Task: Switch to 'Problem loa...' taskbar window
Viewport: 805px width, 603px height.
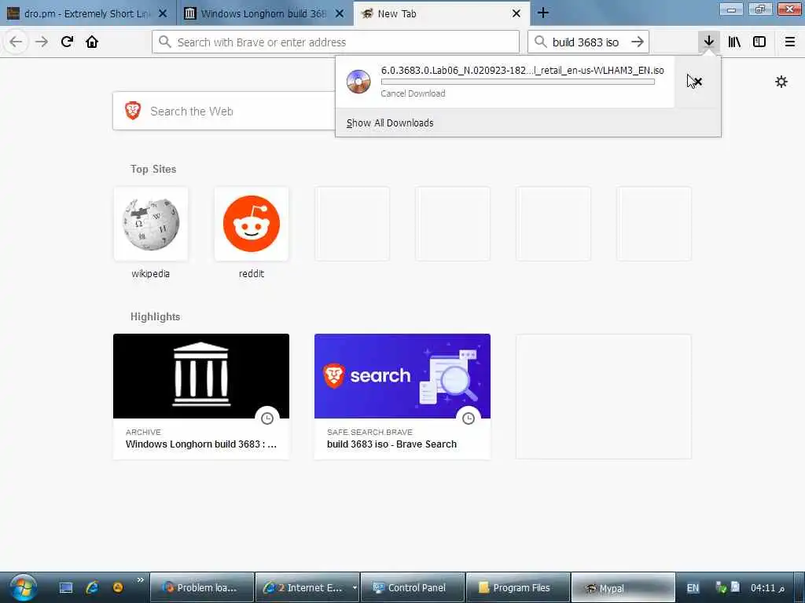Action: click(202, 587)
